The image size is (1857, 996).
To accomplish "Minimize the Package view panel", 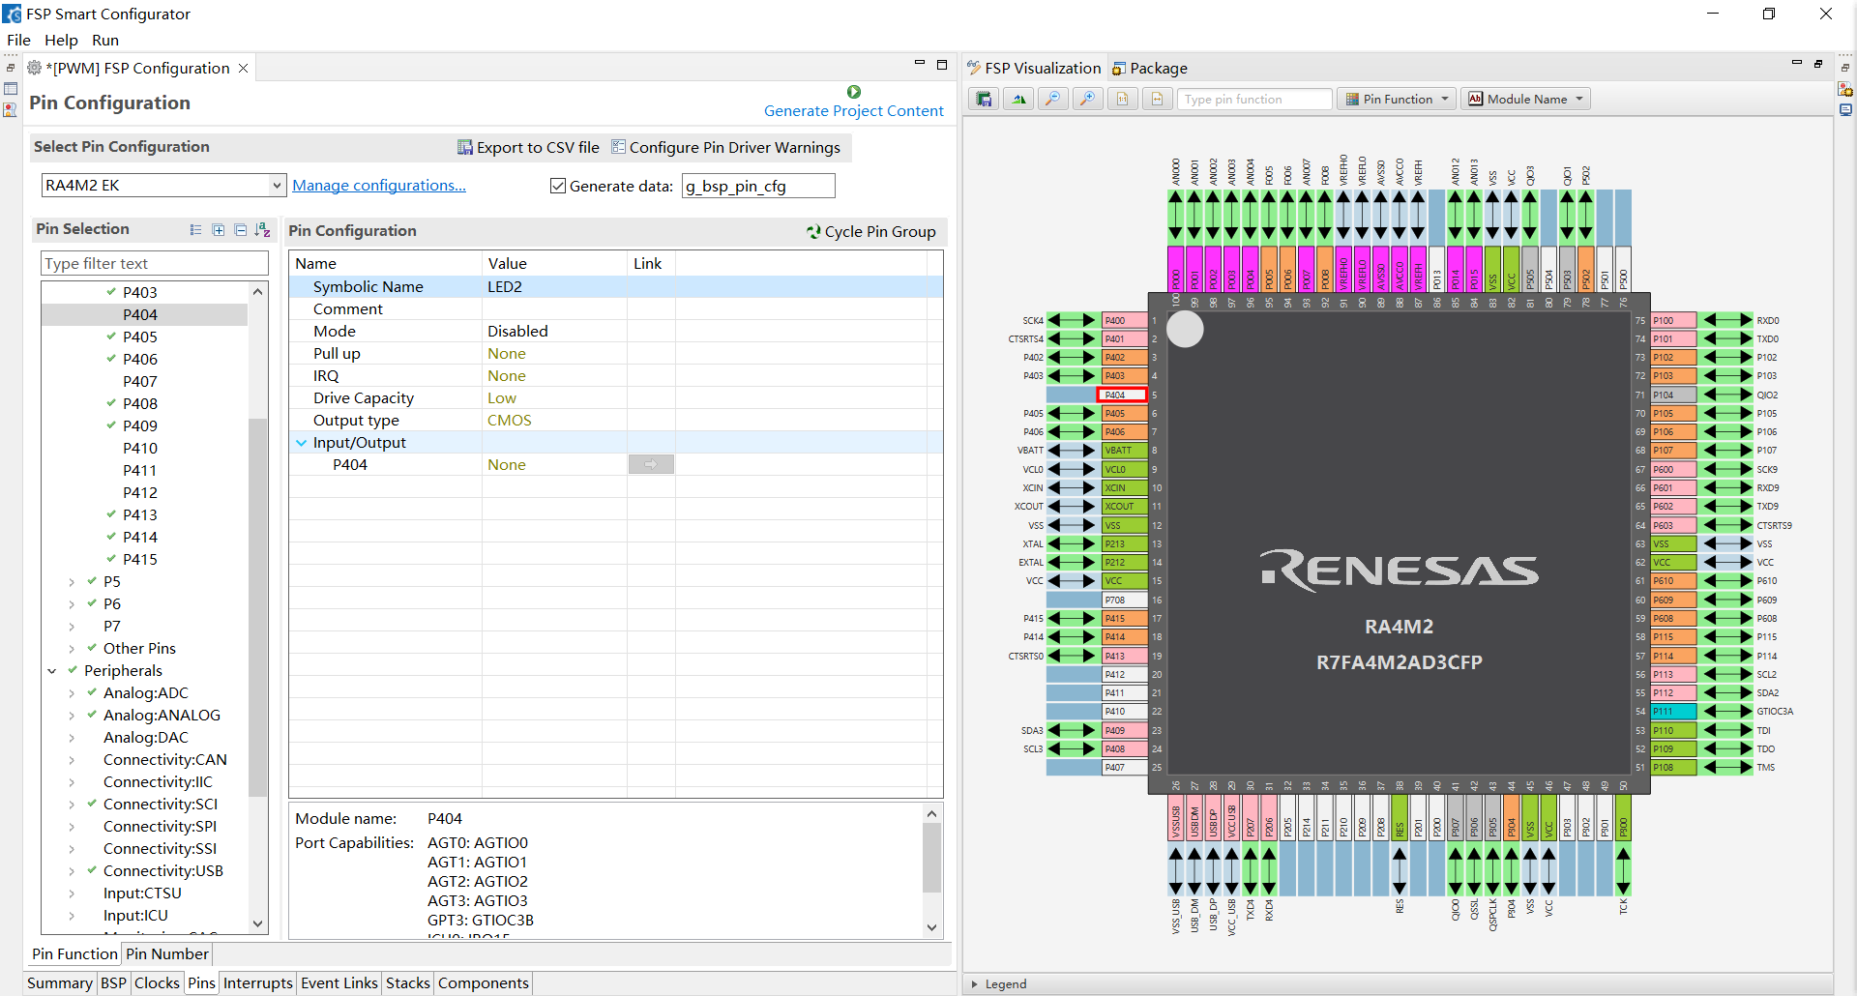I will coord(1797,63).
